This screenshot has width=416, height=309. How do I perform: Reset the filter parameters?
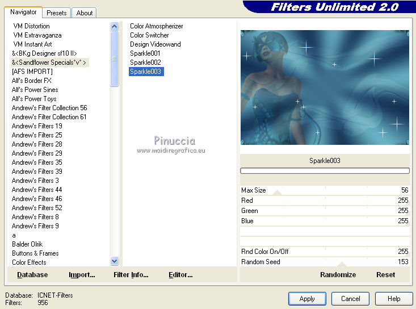click(385, 275)
